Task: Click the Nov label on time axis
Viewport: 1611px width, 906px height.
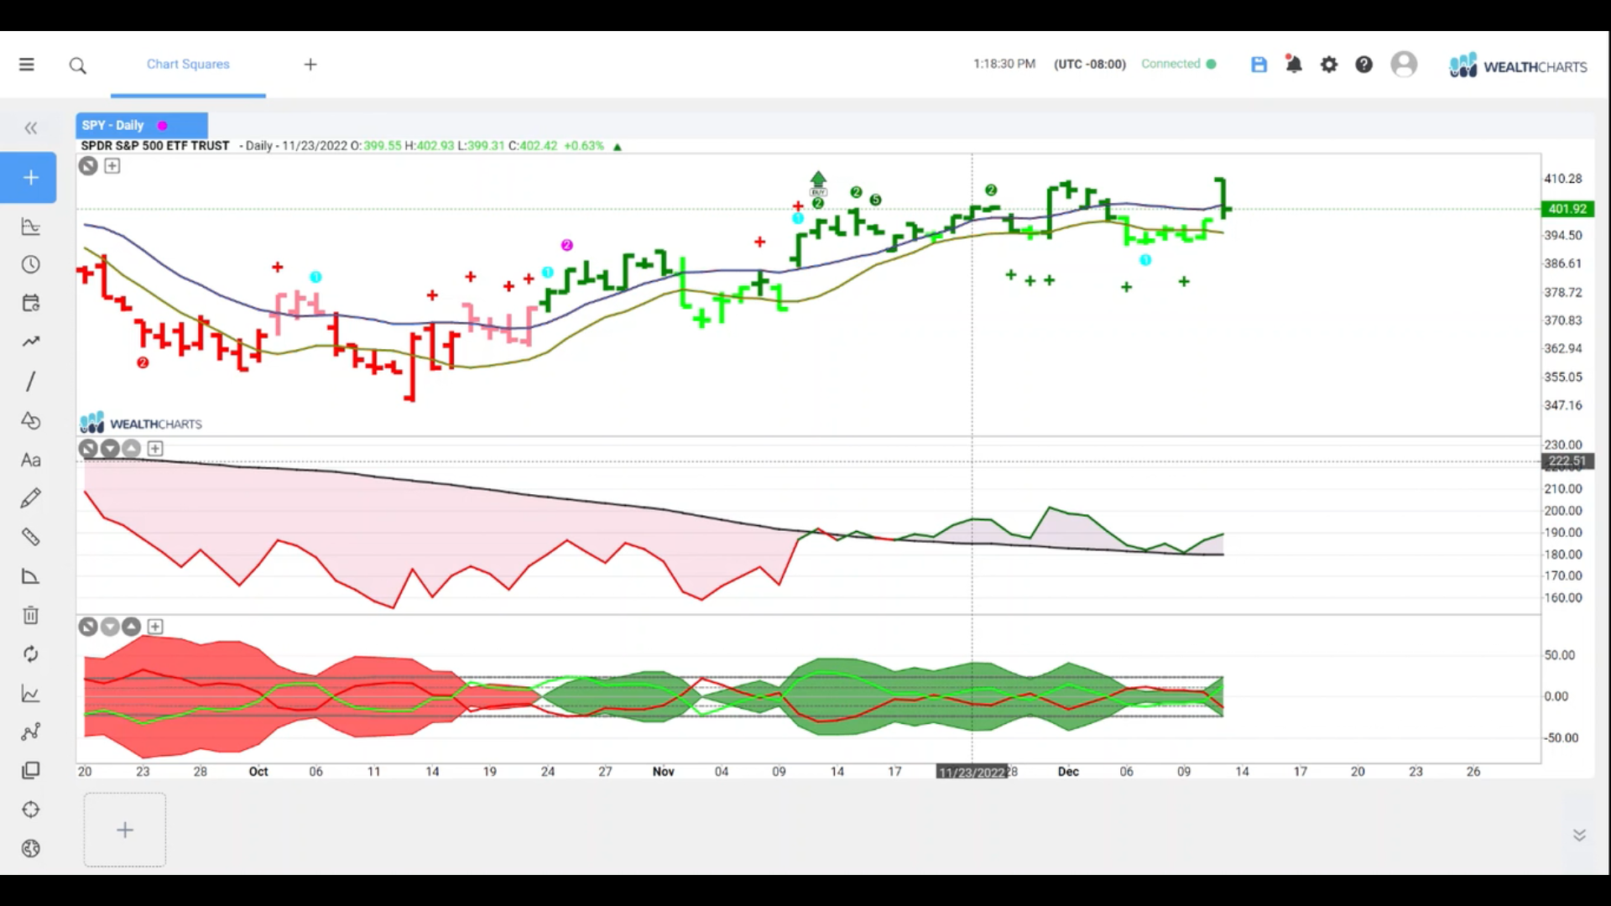Action: coord(664,772)
